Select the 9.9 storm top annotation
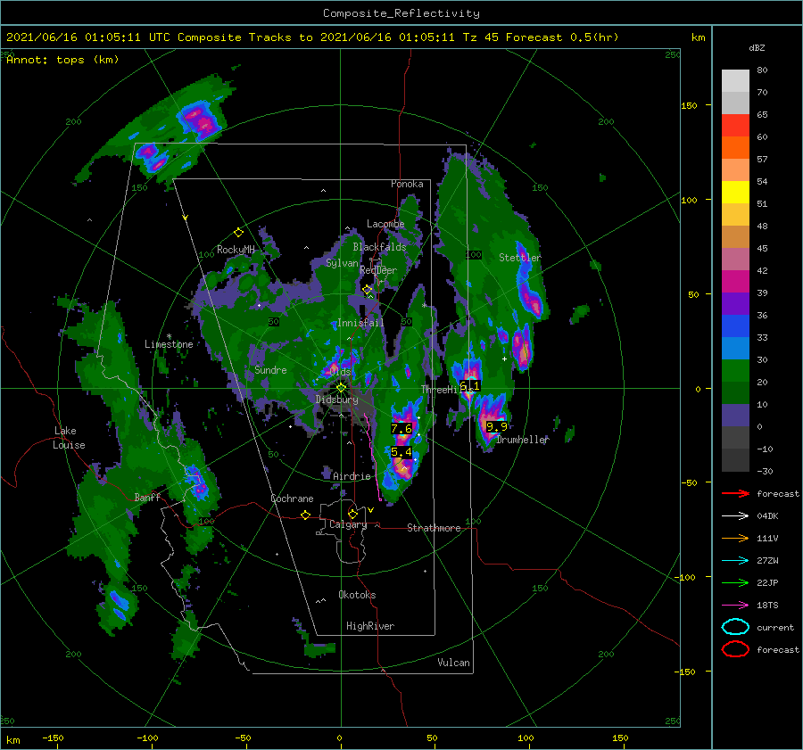Viewport: 803px width, 750px height. click(496, 426)
